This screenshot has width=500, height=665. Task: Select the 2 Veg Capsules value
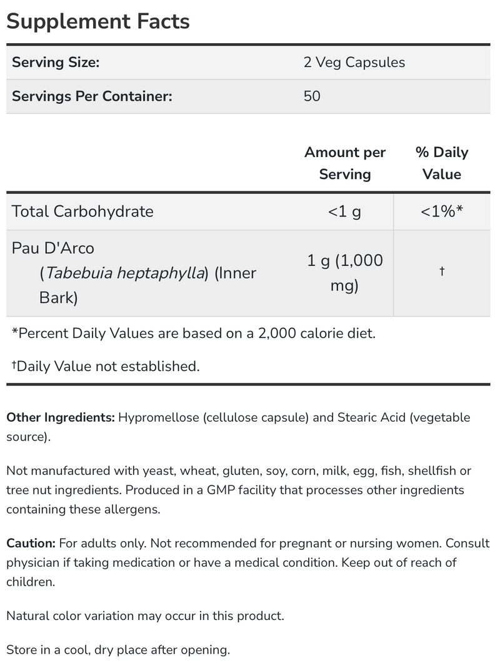tap(354, 63)
